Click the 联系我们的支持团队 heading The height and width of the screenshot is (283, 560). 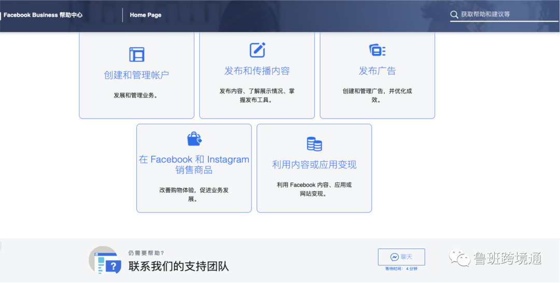[x=178, y=266]
